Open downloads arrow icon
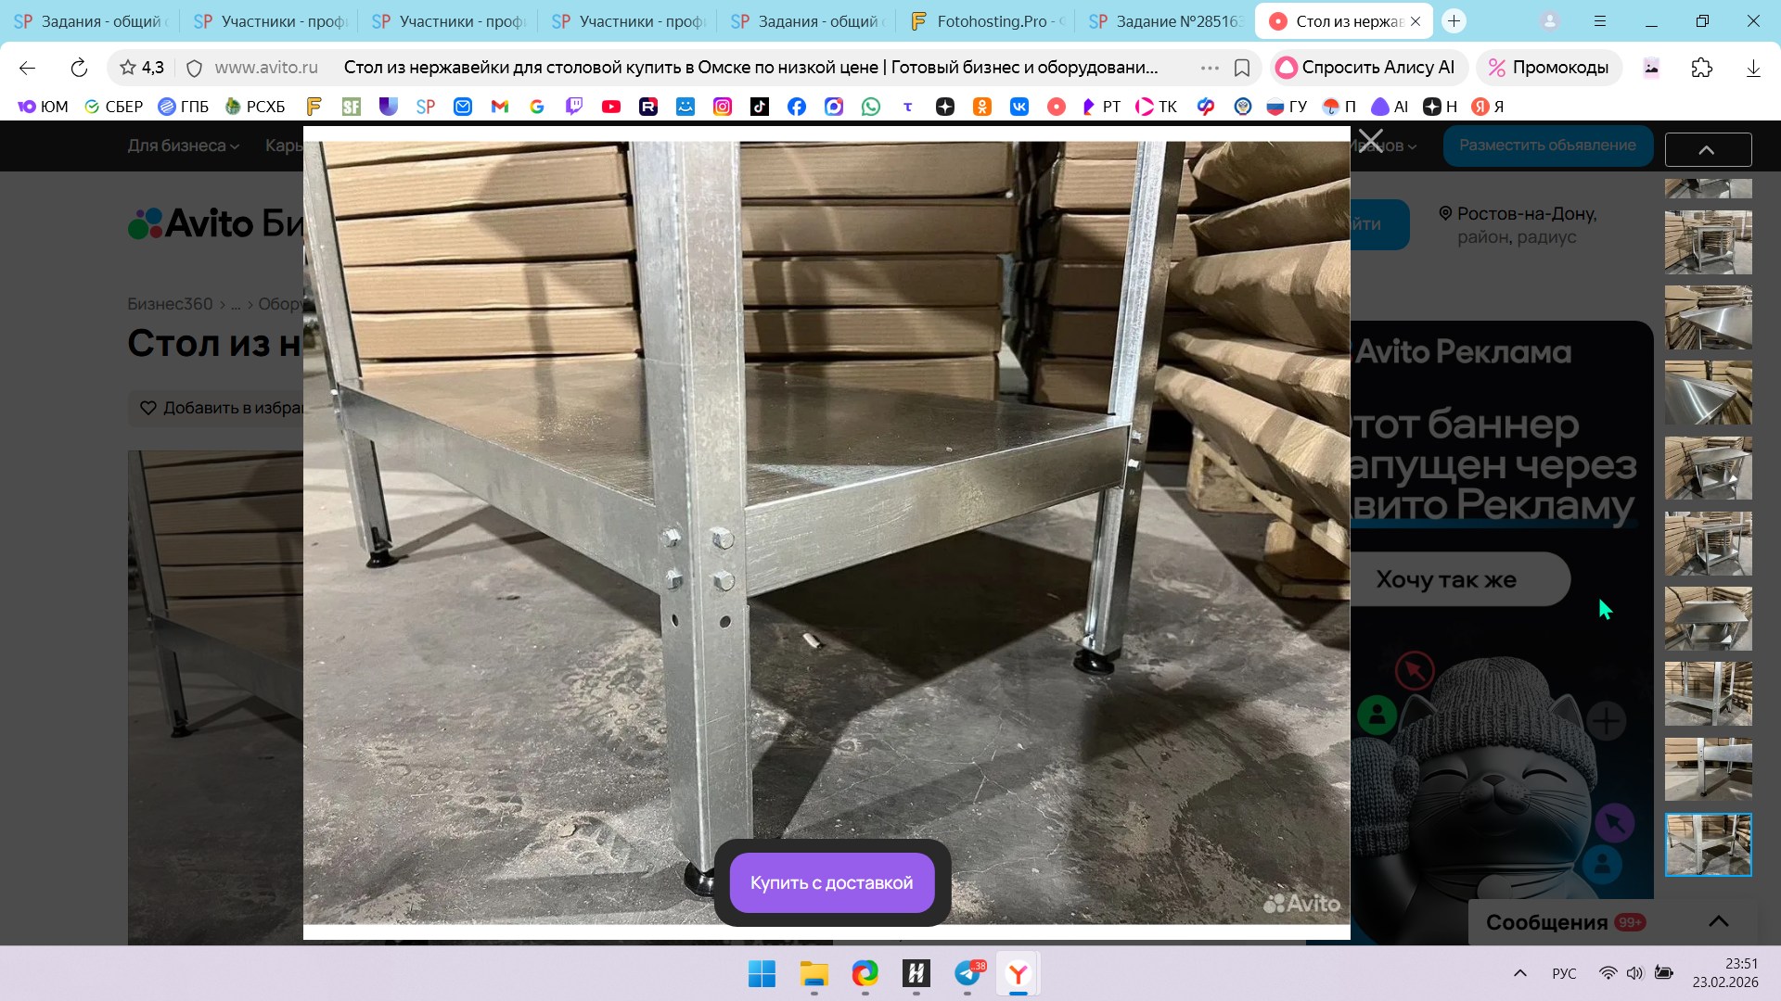Image resolution: width=1781 pixels, height=1001 pixels. tap(1752, 68)
